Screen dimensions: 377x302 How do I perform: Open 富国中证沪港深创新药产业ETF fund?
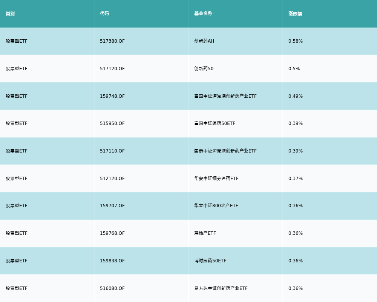(225, 96)
